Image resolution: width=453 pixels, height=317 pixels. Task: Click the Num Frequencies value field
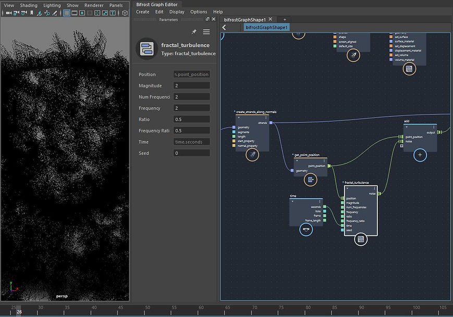191,97
